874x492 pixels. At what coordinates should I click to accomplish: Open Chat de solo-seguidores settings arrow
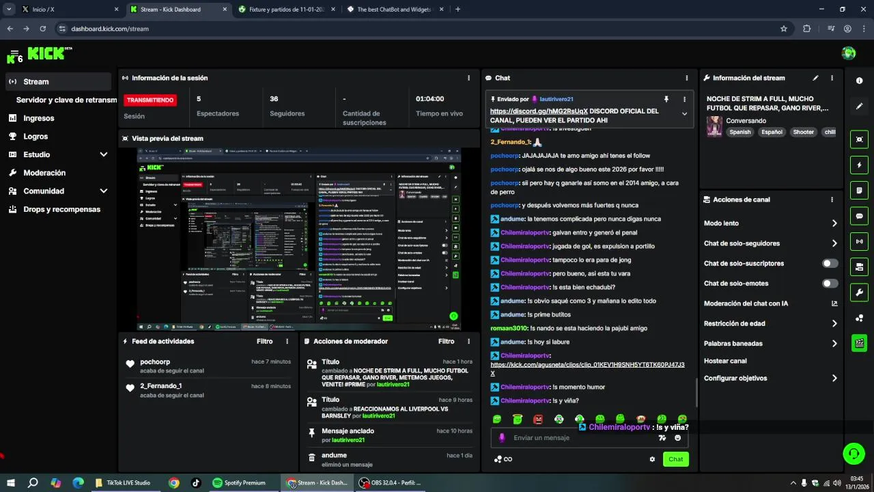click(834, 243)
